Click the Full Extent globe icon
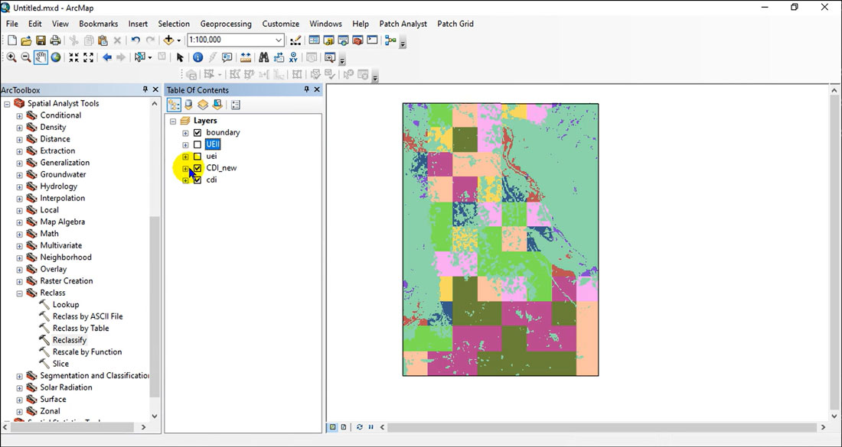The height and width of the screenshot is (447, 842). (56, 57)
